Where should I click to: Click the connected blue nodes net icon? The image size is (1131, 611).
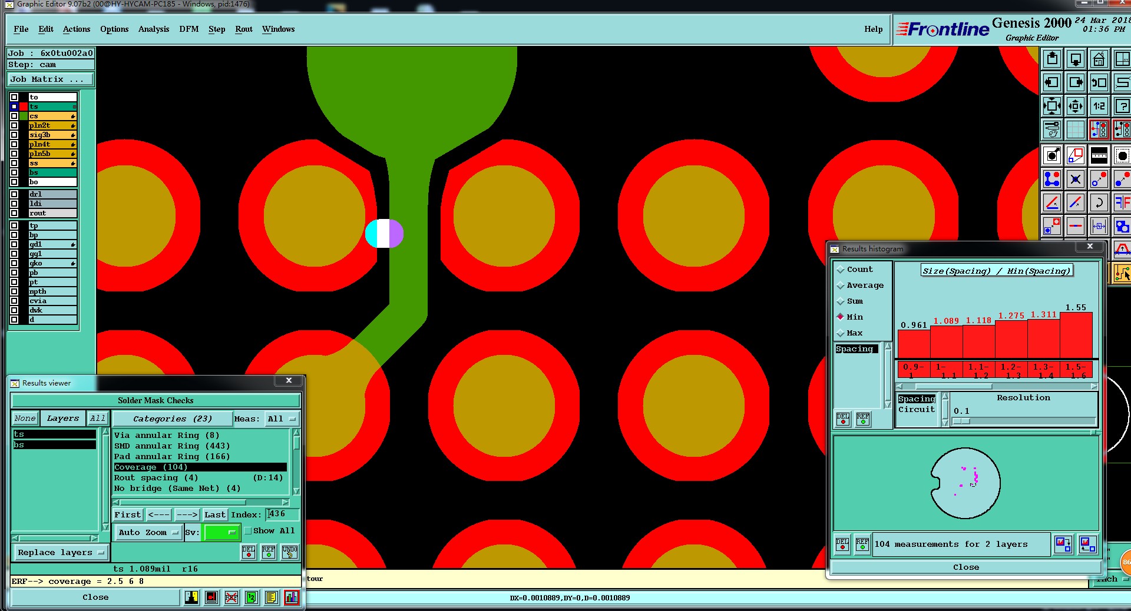(x=1052, y=179)
